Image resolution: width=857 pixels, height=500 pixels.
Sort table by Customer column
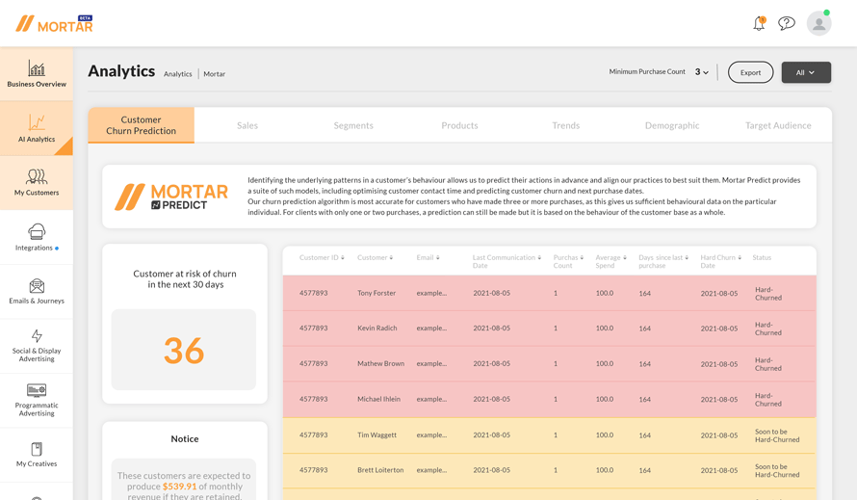pos(375,257)
